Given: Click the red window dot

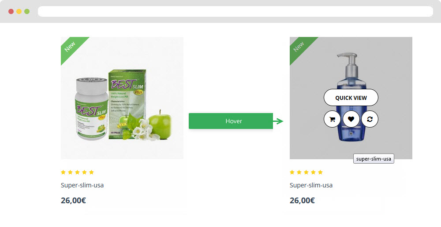Looking at the screenshot, I should coord(11,11).
